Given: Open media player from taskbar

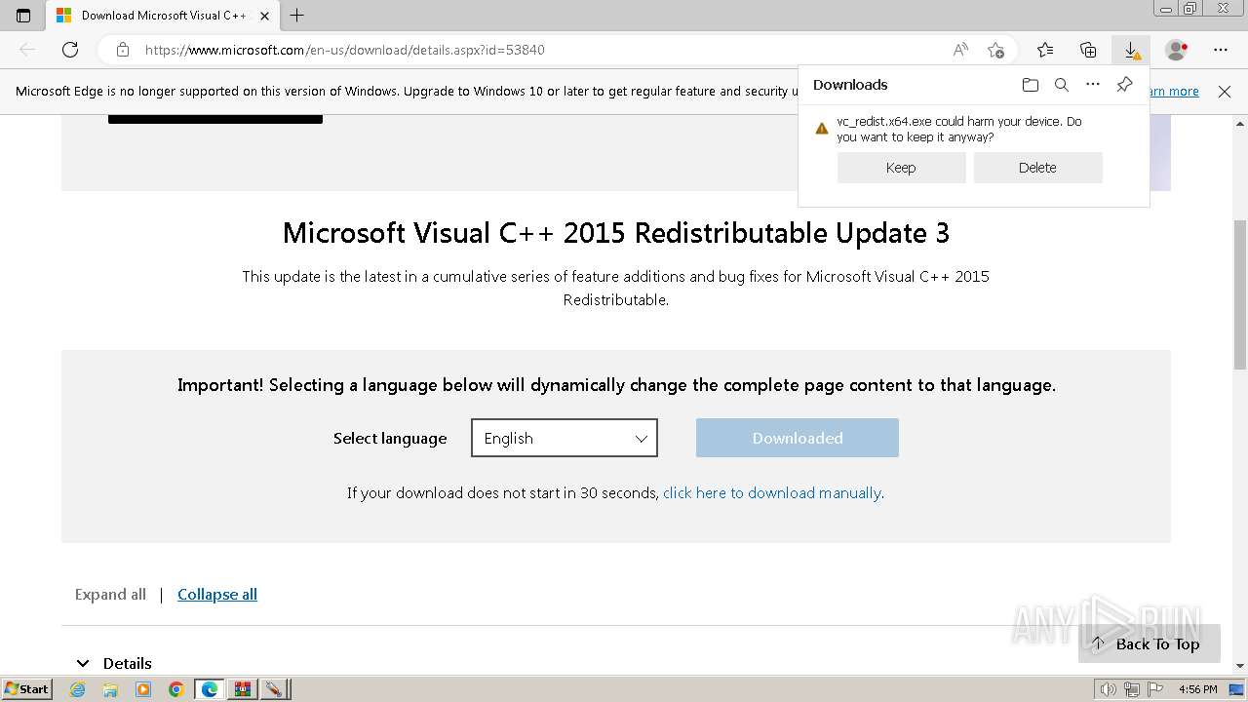Looking at the screenshot, I should [143, 689].
